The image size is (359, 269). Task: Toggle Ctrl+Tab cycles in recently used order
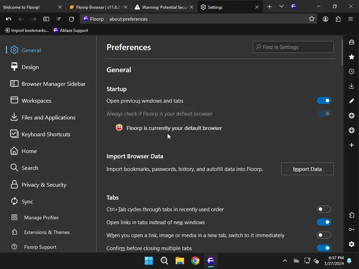coord(324,209)
